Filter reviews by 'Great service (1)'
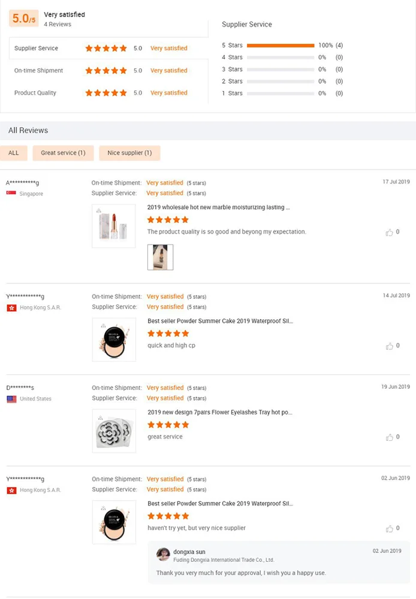416x599 pixels. pos(63,153)
